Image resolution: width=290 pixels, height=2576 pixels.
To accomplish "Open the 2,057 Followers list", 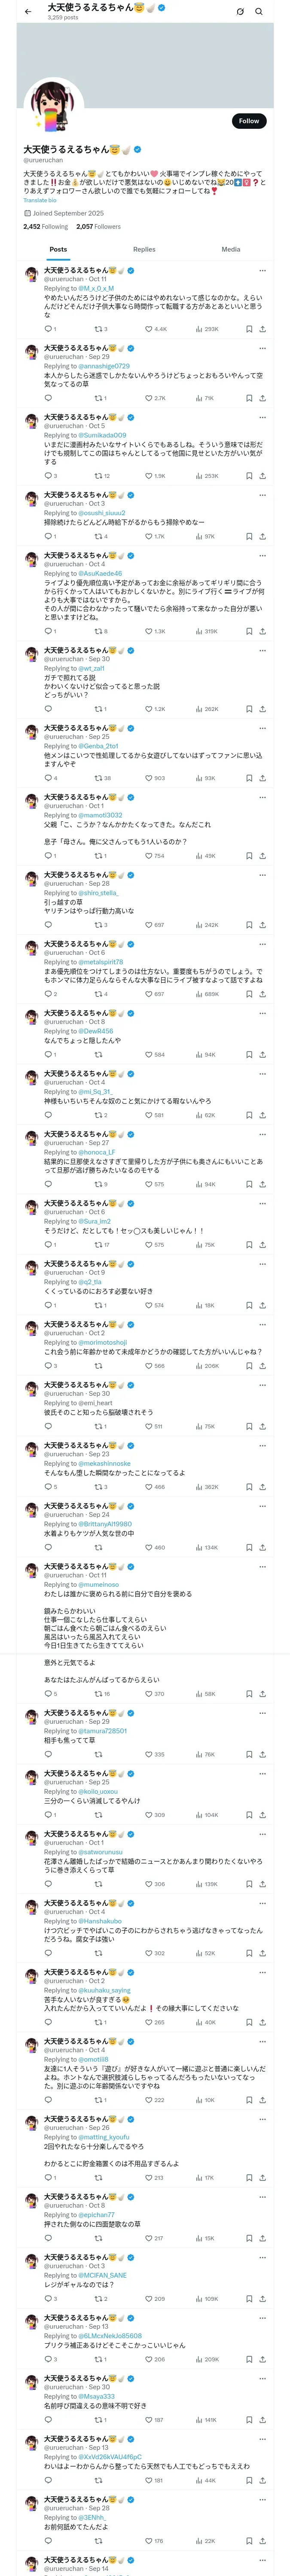I will pos(98,227).
